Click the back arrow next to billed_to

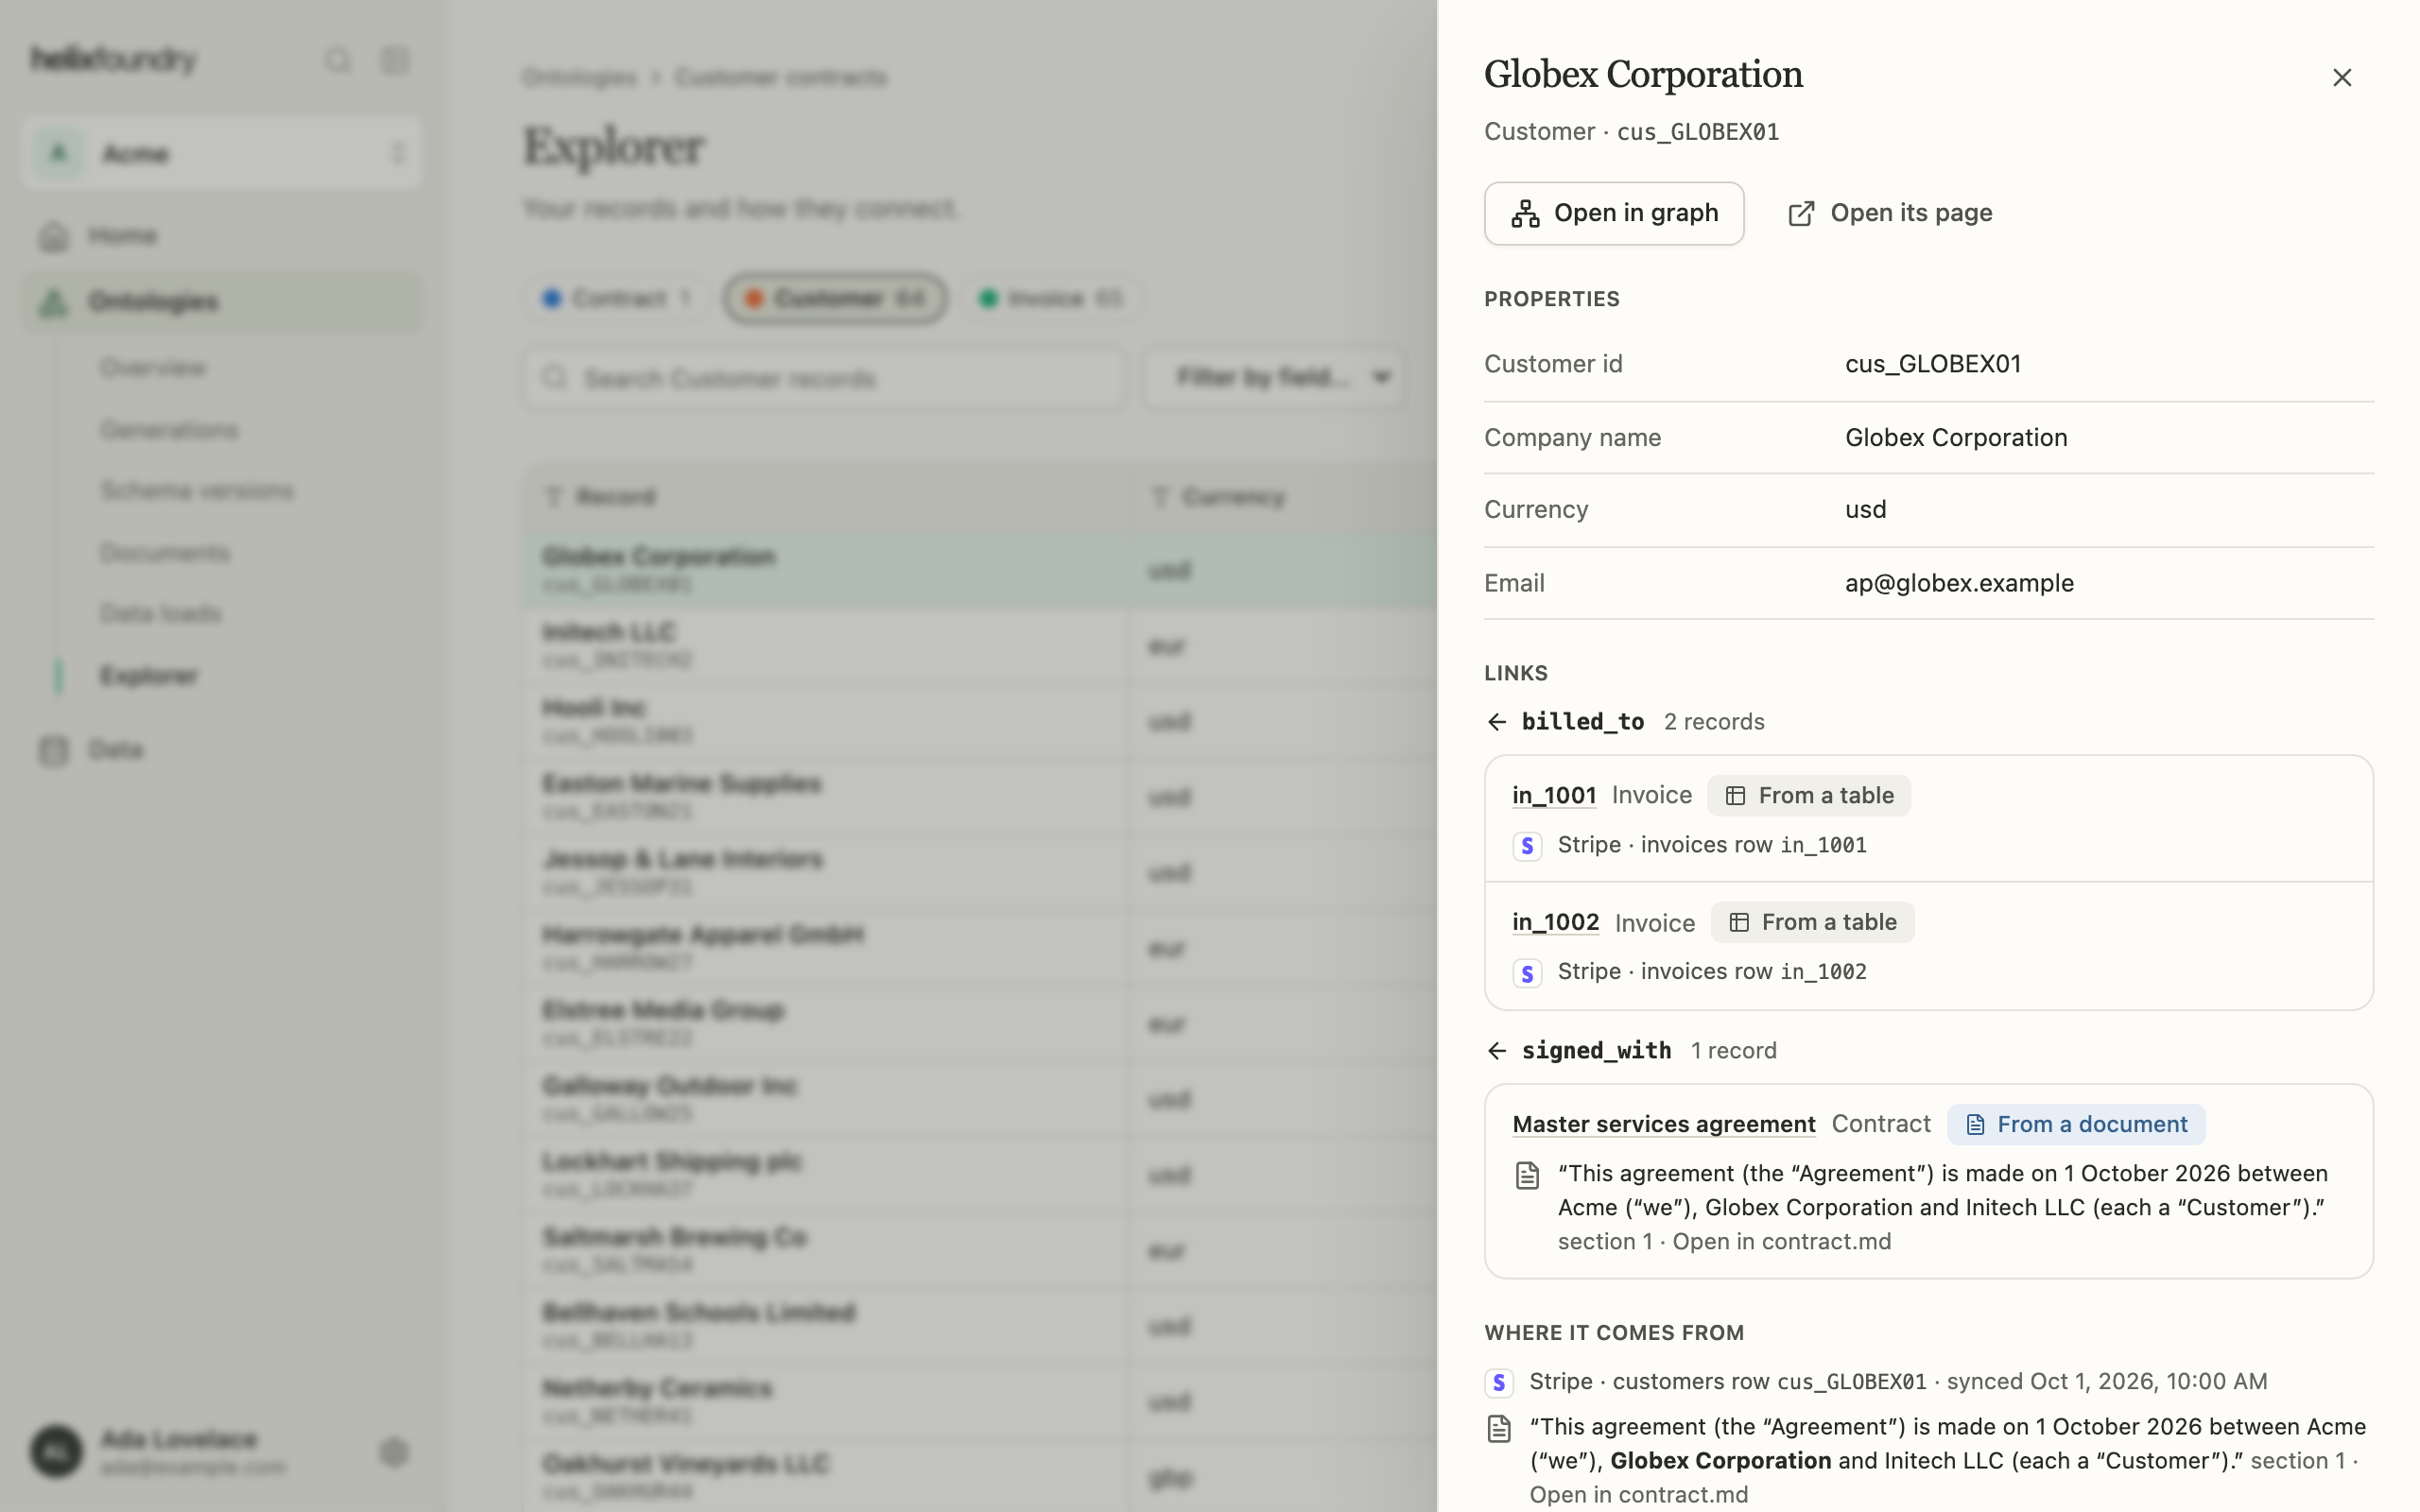click(x=1496, y=722)
